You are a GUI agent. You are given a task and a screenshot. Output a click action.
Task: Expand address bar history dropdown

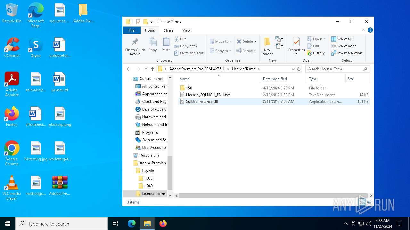pos(293,69)
